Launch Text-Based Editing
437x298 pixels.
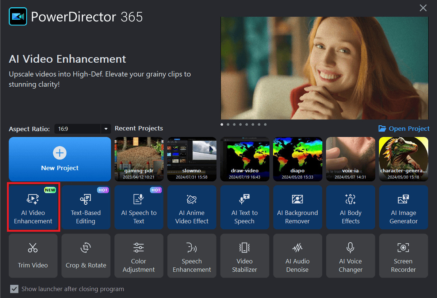(x=86, y=207)
